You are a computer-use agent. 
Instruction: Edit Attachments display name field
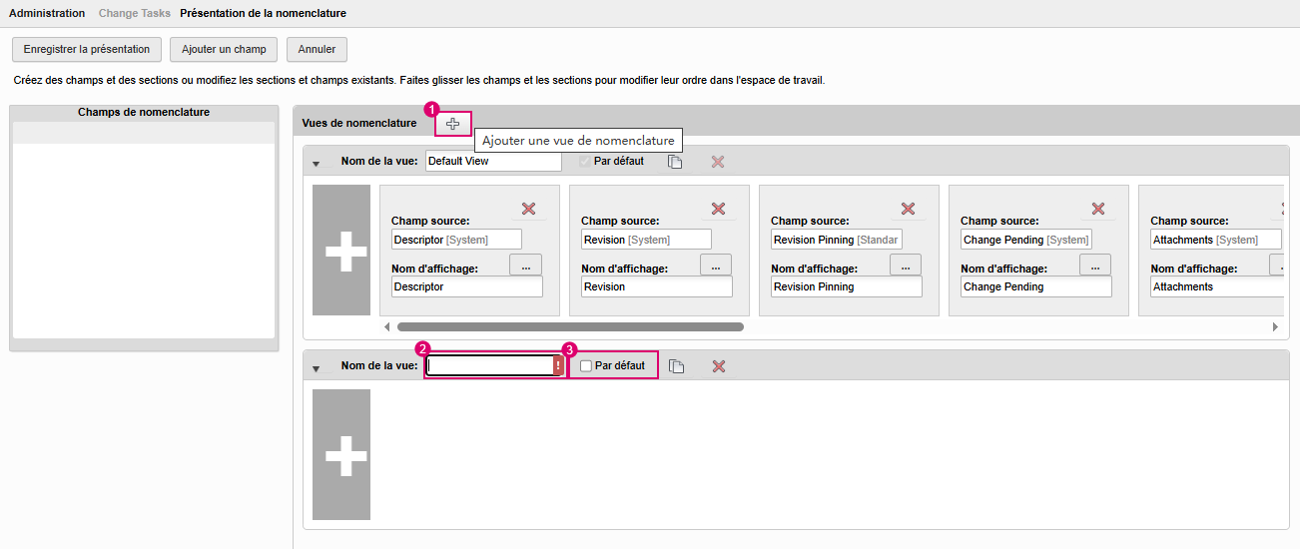(x=1216, y=286)
